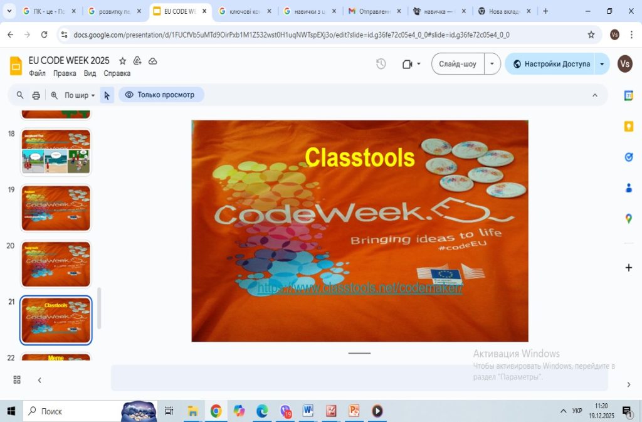
Task: Click the print icon in toolbar
Action: (36, 95)
